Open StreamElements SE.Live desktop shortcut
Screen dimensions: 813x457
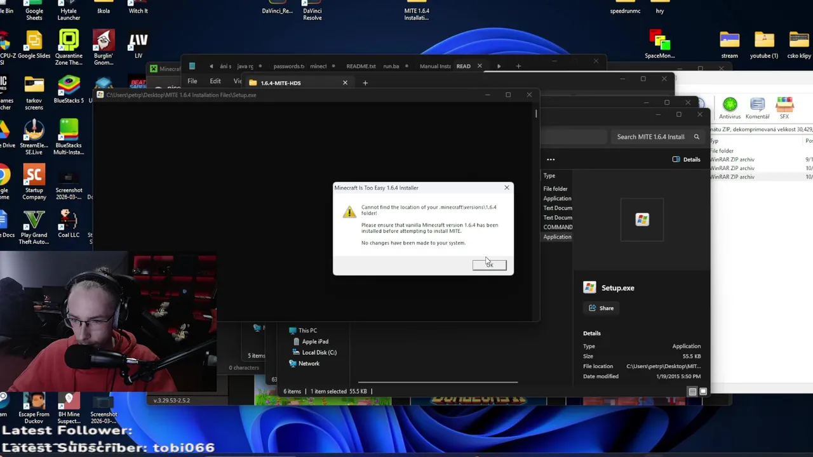[34, 137]
